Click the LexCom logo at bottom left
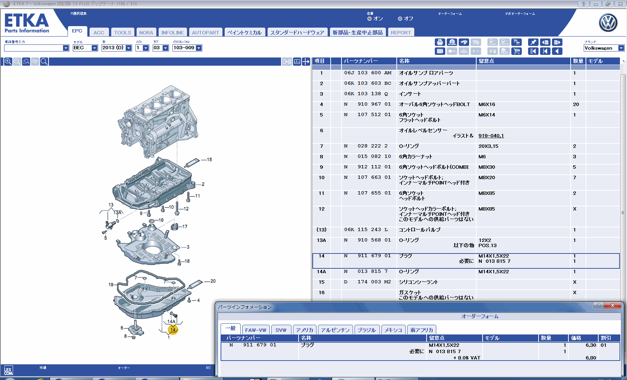The height and width of the screenshot is (380, 627). (x=9, y=370)
